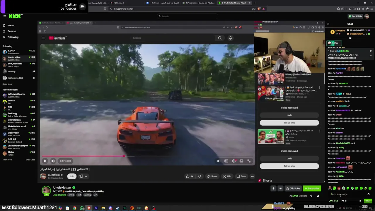This screenshot has width=375, height=211.
Task: Open Kick hamburger sidebar menu
Action: 4,16
